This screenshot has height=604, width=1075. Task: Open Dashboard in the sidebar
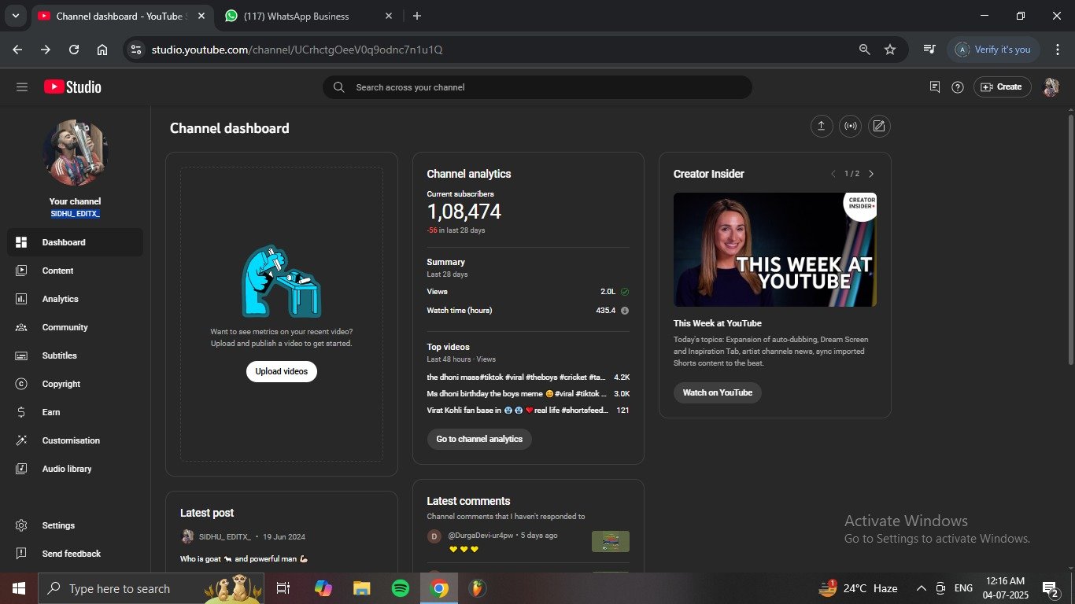pos(75,242)
